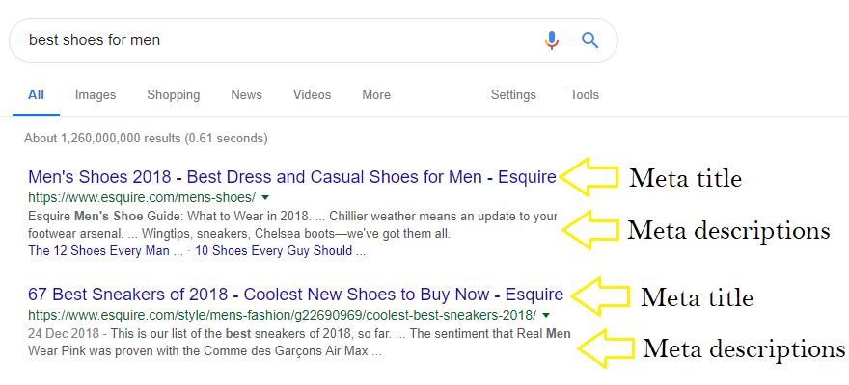Click the yellow arrow beside second Meta title
Viewport: 849px width, 385px height.
point(600,295)
